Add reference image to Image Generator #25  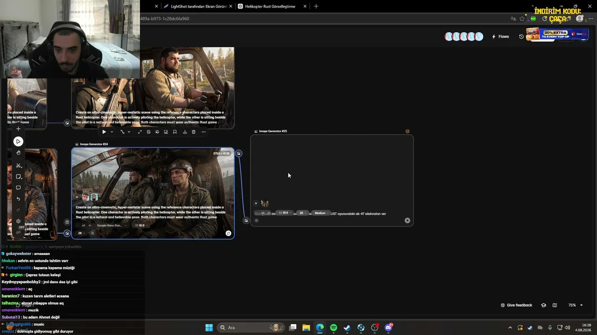pos(256,203)
